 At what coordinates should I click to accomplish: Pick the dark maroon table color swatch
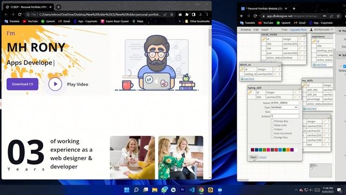(252, 149)
